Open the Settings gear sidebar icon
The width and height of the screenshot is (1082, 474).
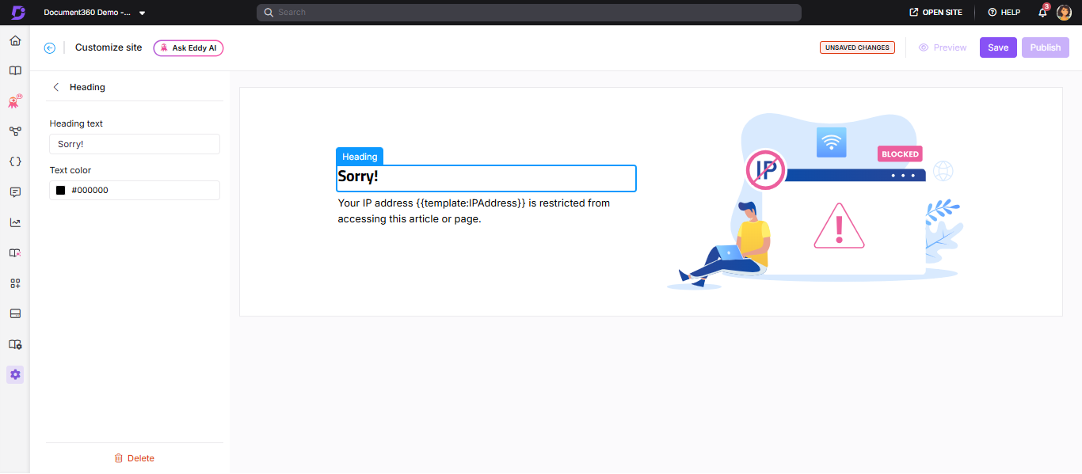click(15, 374)
